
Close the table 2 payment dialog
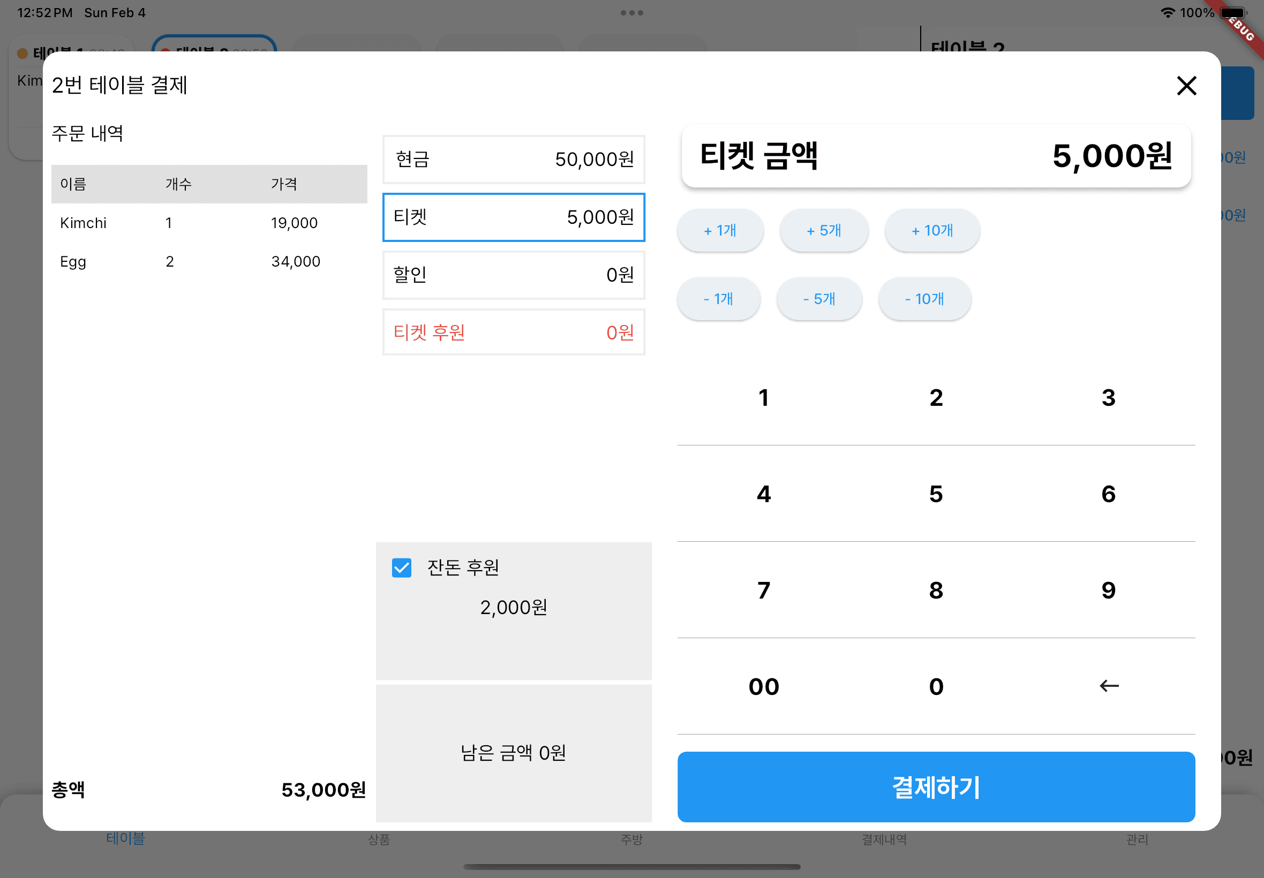point(1186,86)
